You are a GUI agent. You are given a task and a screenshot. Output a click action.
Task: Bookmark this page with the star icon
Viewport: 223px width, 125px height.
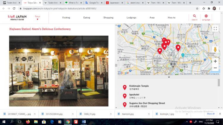pos(197,9)
